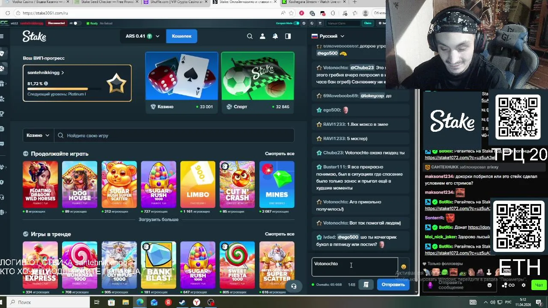Open the Казино category card
The height and width of the screenshot is (308, 548).
point(182,82)
